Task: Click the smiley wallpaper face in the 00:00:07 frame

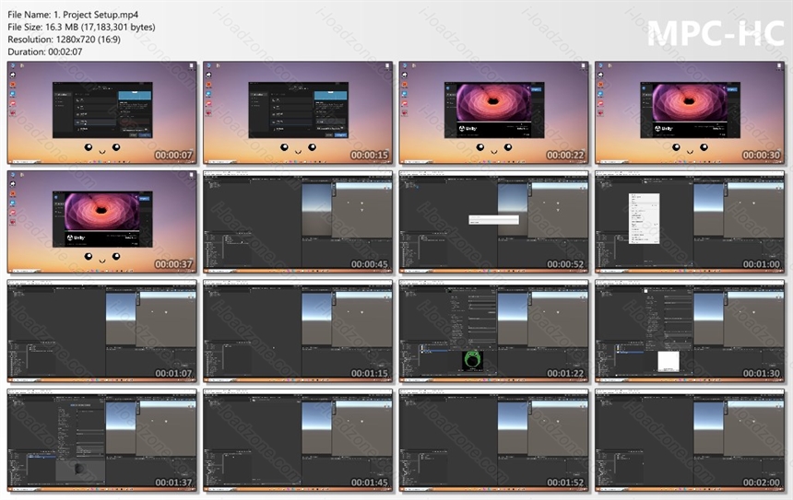Action: point(101,148)
